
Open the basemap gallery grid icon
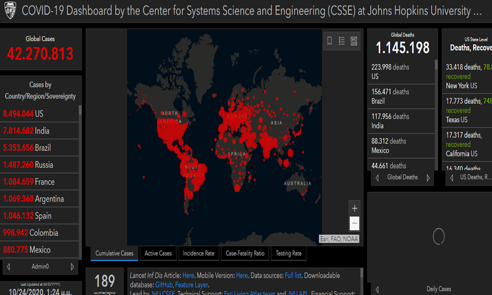coord(354,41)
